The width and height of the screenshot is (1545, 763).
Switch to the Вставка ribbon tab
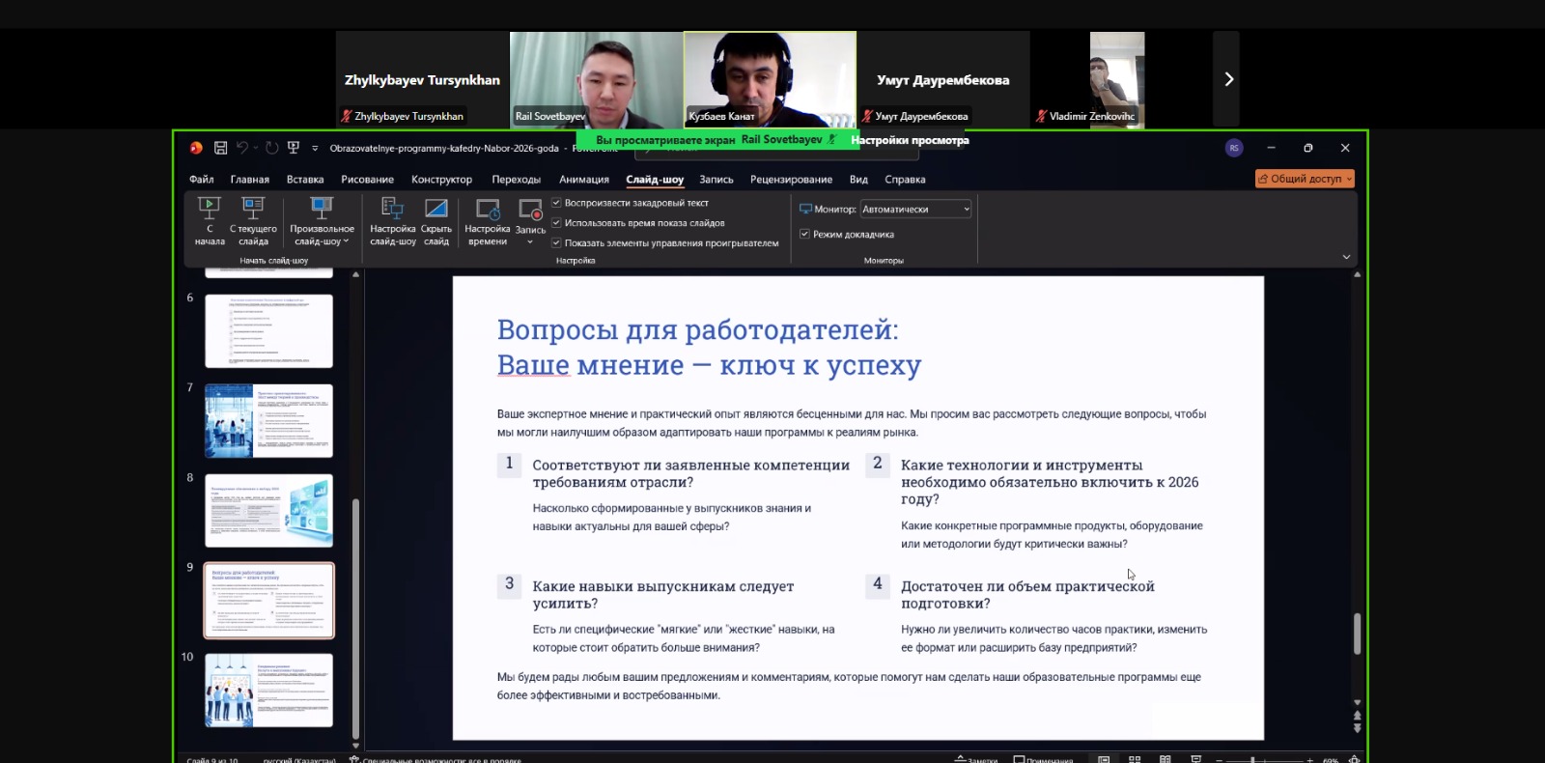(305, 180)
